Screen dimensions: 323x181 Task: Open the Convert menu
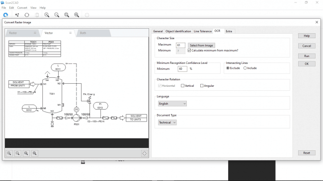[22, 8]
